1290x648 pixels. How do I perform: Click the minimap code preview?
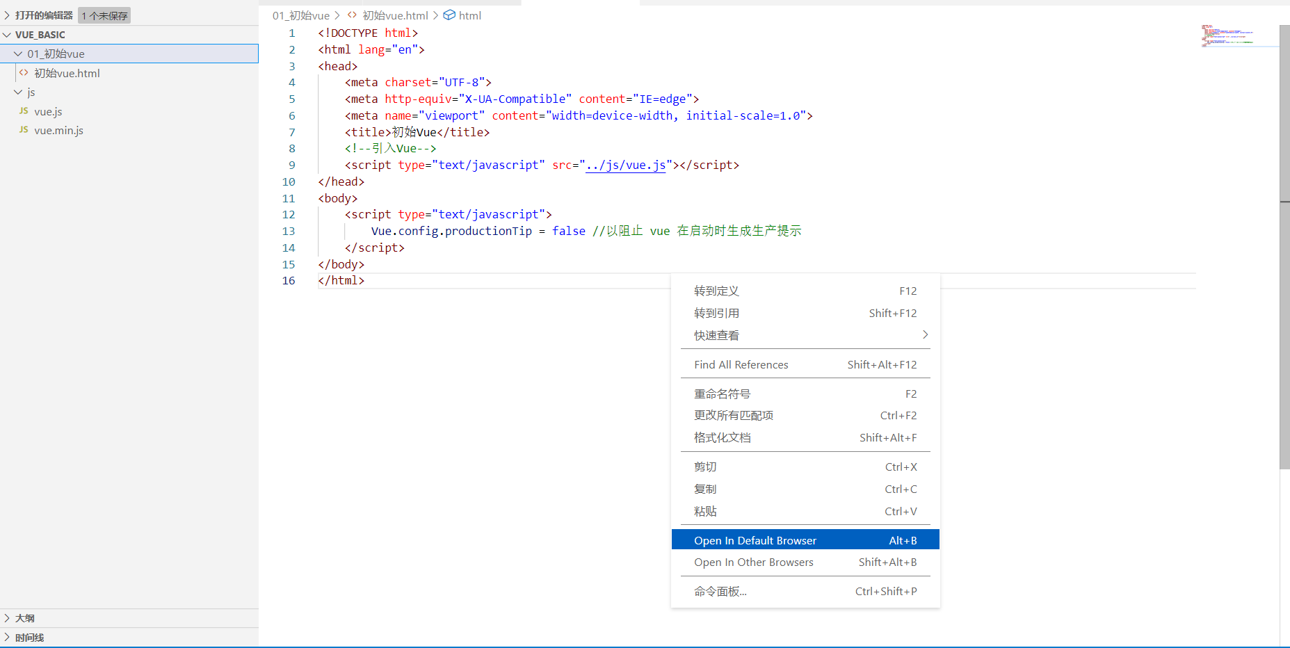click(x=1227, y=35)
